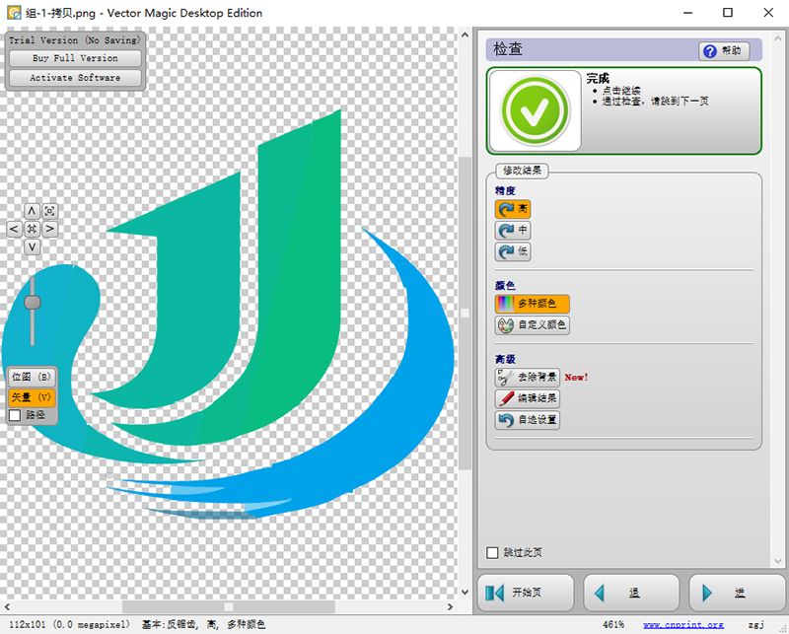Screen dimensions: 789x634
Task: Click canvas vertical scrollbar up arrow
Action: click(x=465, y=35)
